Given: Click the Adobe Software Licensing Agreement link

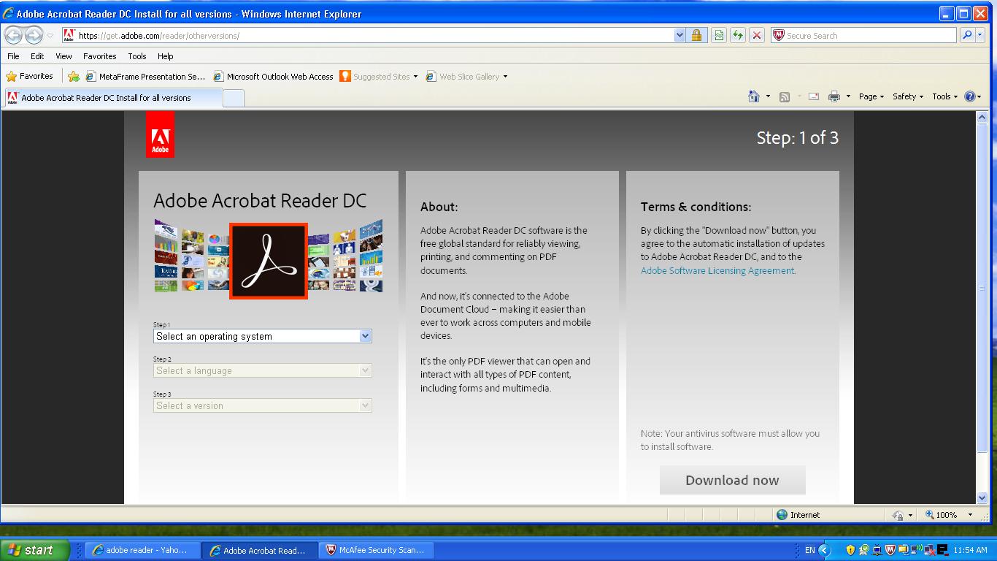Looking at the screenshot, I should pyautogui.click(x=717, y=270).
